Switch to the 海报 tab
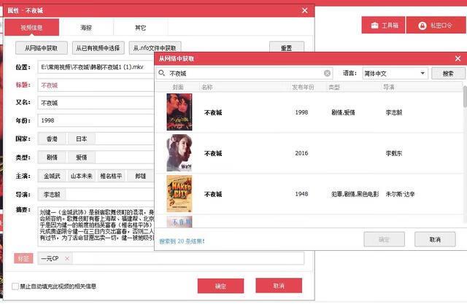The image size is (467, 307). pos(86,28)
